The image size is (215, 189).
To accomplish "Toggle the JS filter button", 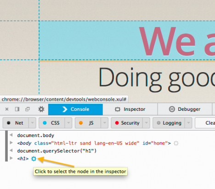I will [88, 123].
